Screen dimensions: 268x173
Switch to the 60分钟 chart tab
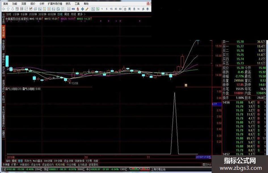[x=52, y=14]
